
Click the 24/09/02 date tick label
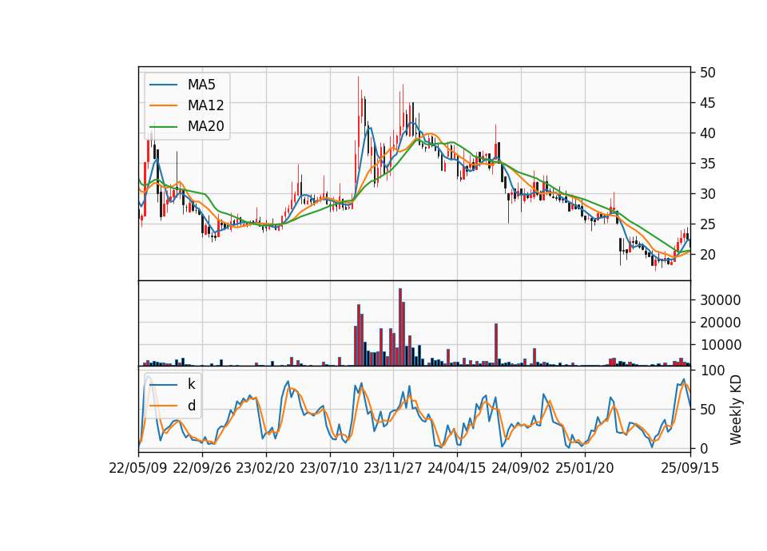point(520,468)
